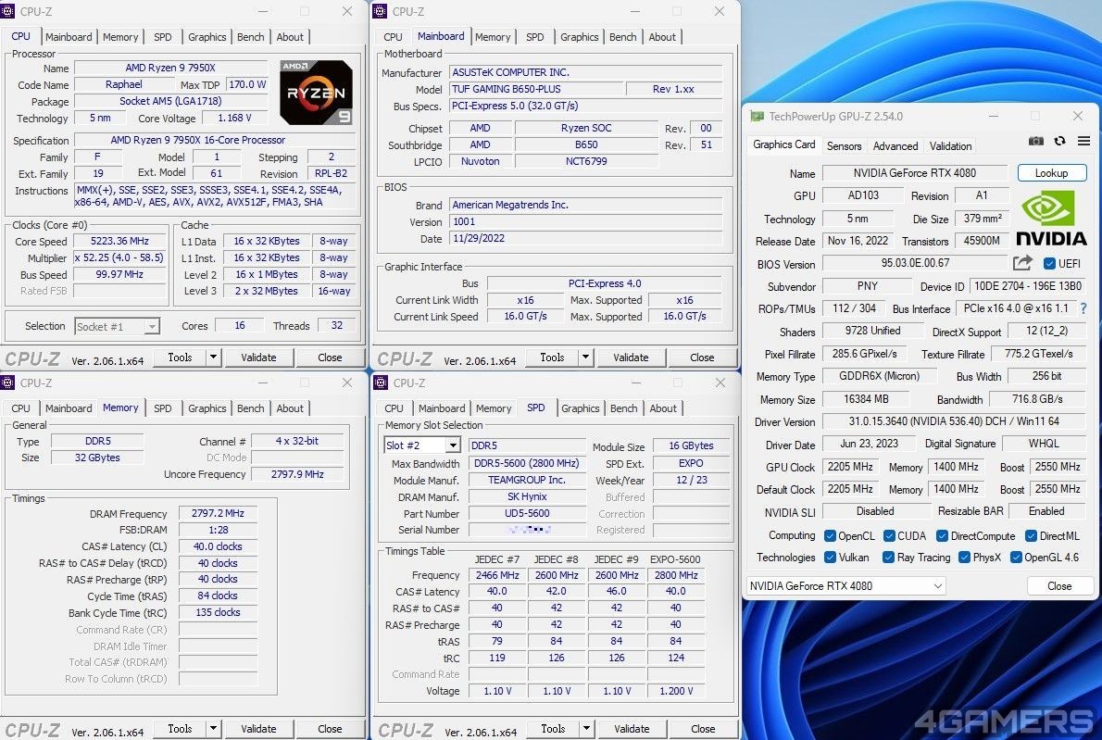Click Validate in the CPU window
Image resolution: width=1102 pixels, height=740 pixels.
258,357
